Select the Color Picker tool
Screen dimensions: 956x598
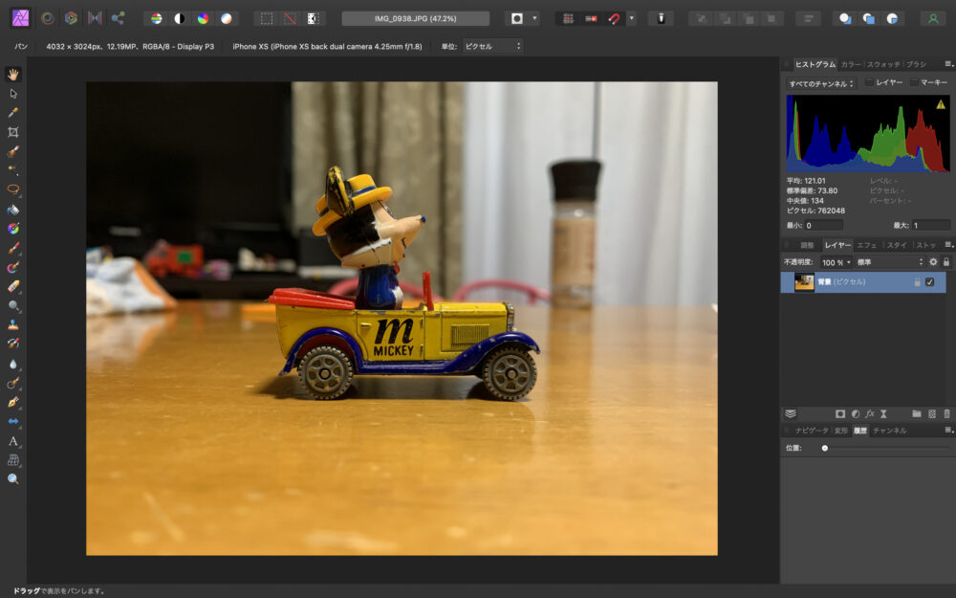click(x=13, y=113)
